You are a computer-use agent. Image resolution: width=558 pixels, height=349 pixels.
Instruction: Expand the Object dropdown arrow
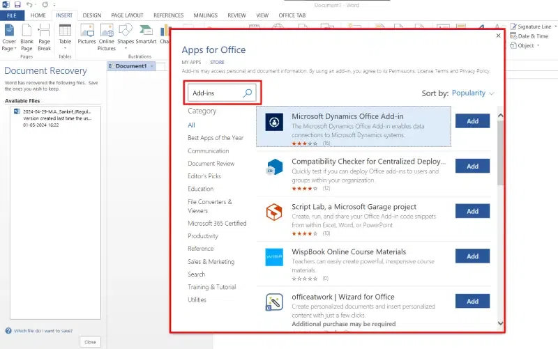coord(538,45)
